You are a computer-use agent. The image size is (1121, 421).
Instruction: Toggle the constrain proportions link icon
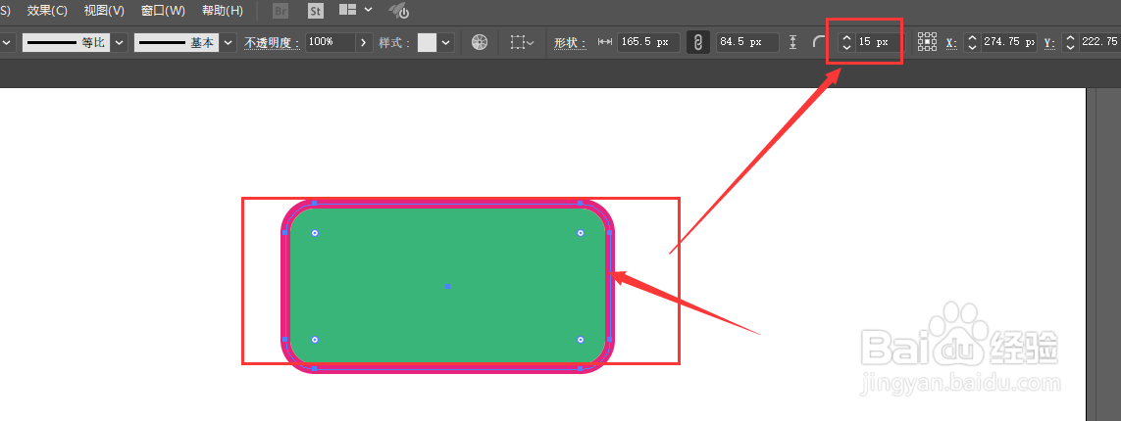point(697,42)
